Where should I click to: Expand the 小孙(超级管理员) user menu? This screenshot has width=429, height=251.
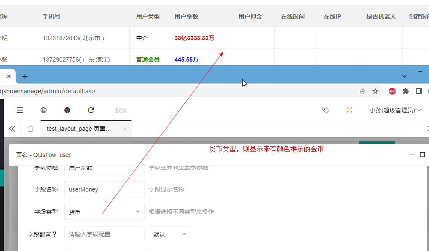395,110
